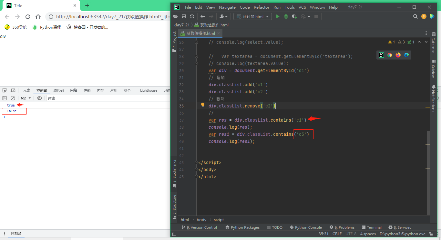
Task: Open 9: Version Control tool window
Action: [x=200, y=227]
